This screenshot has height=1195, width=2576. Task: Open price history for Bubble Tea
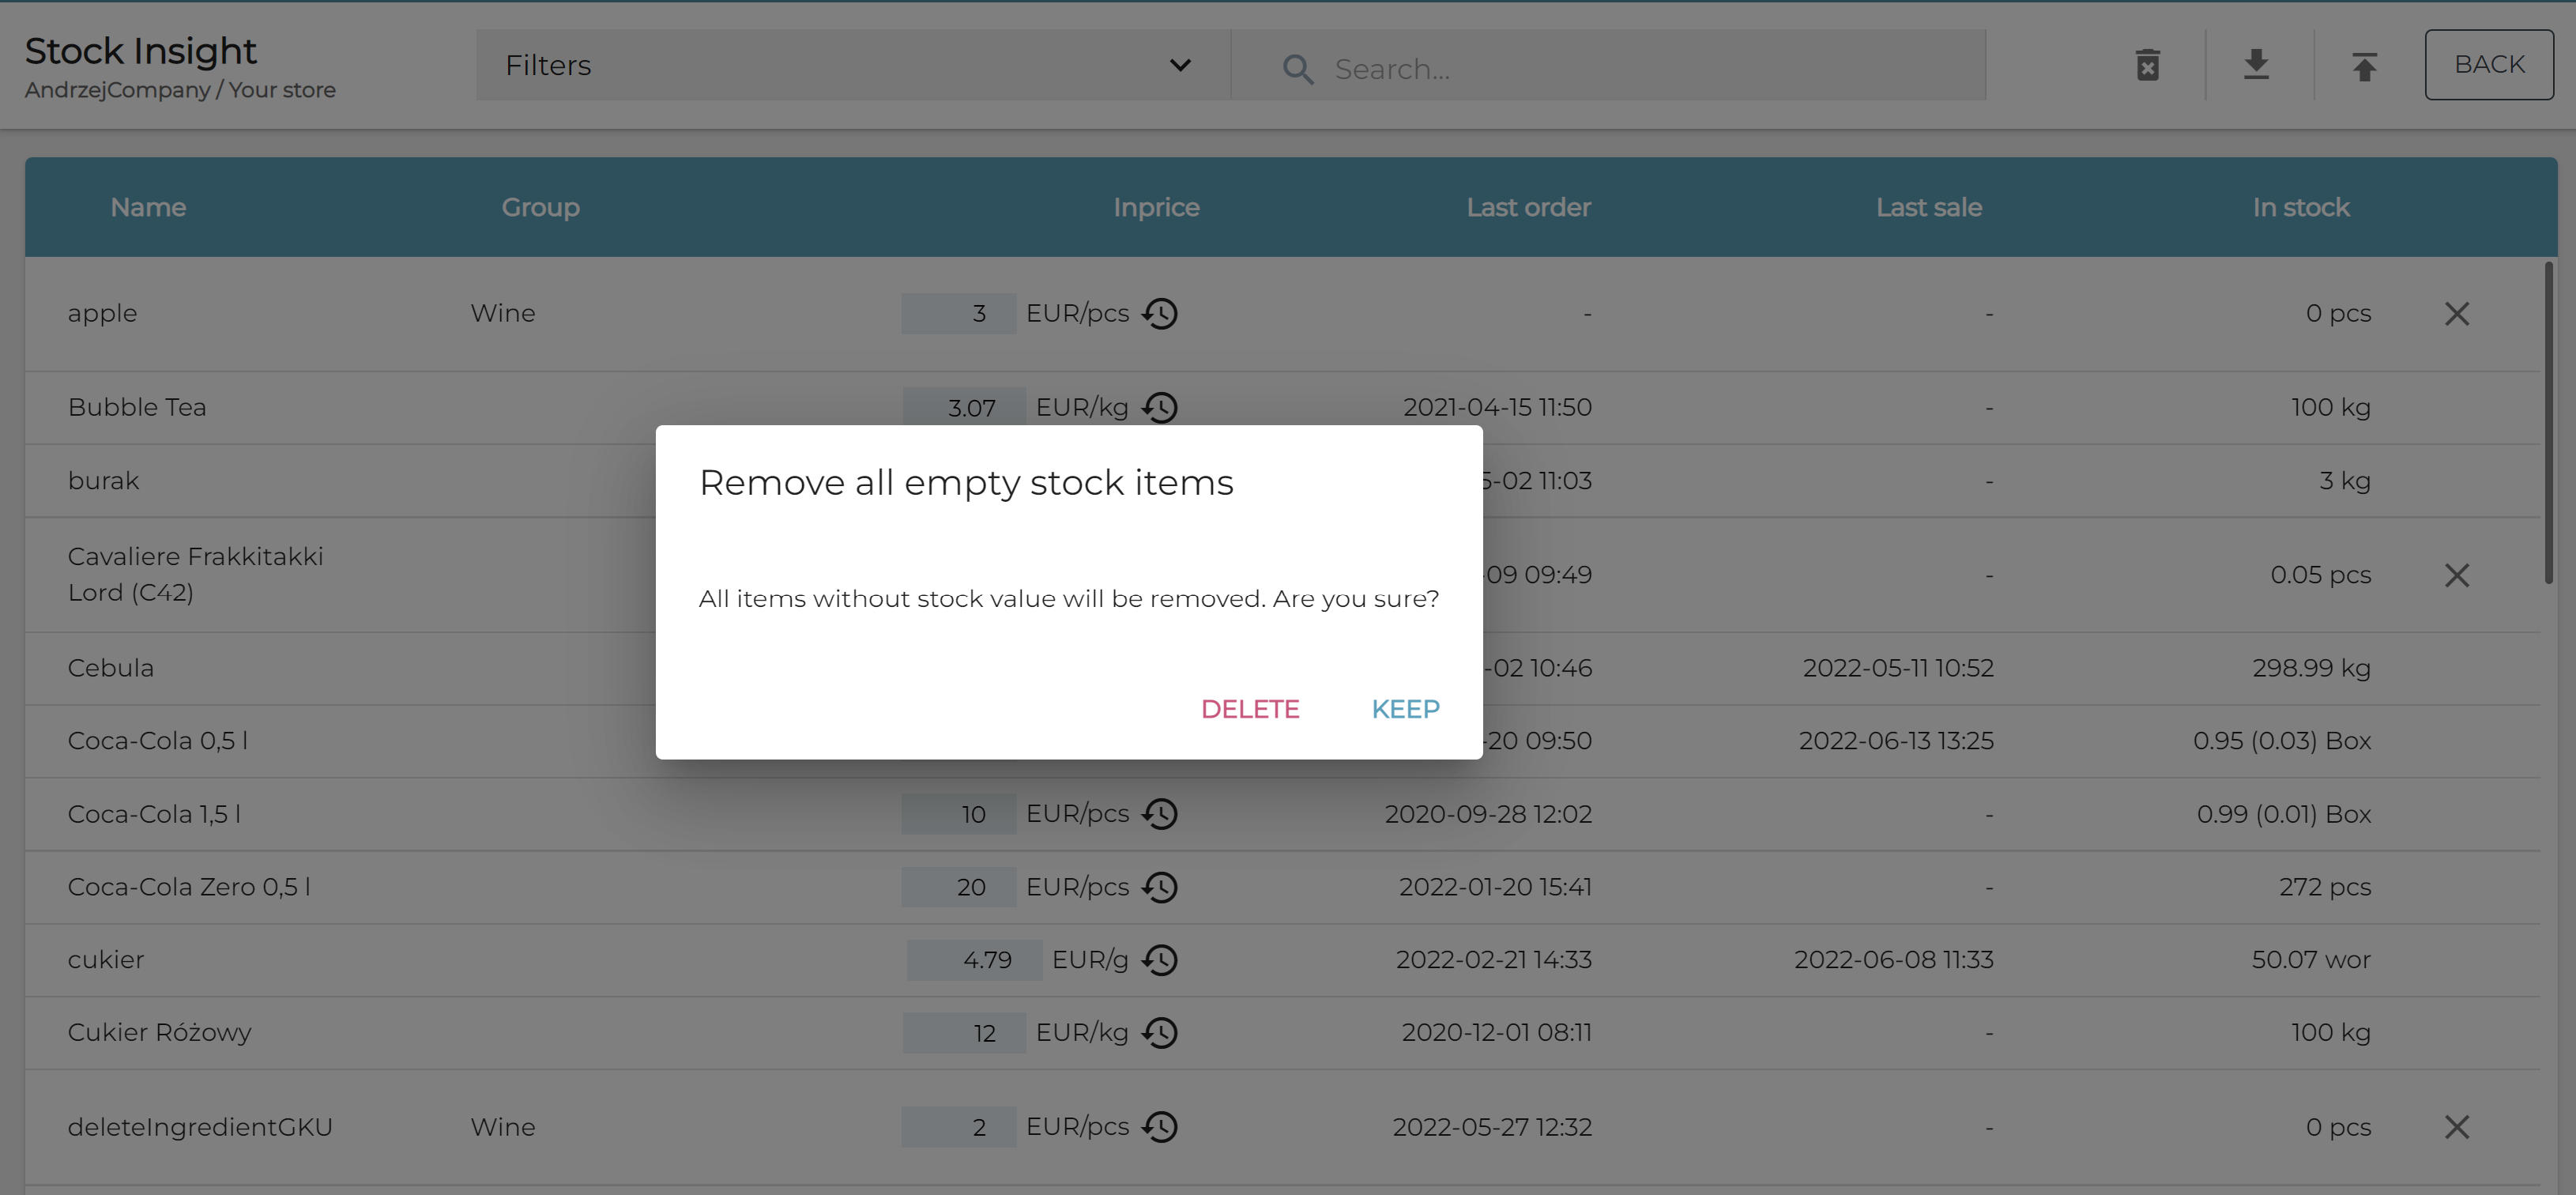point(1160,407)
